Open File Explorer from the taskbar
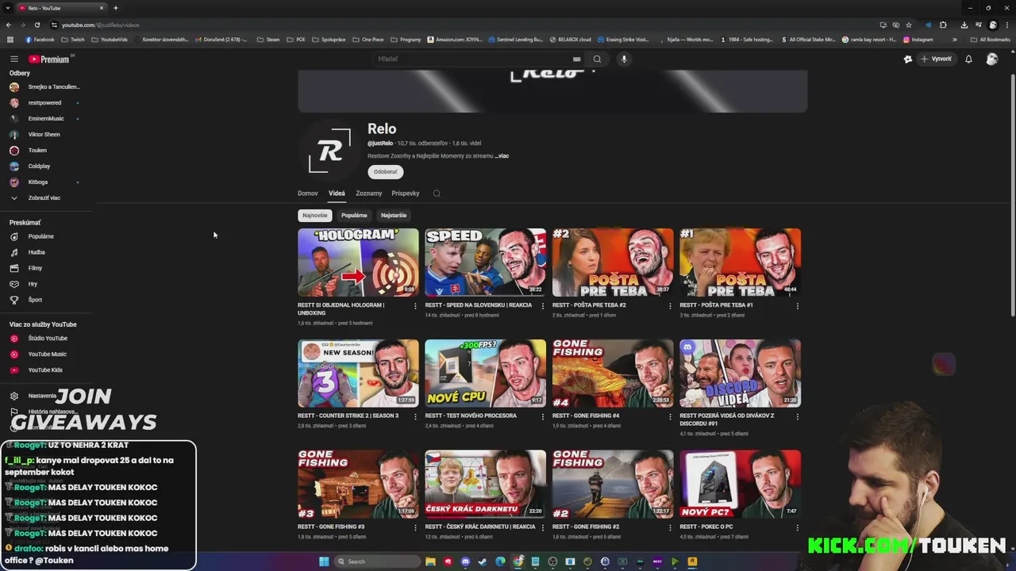Screen dimensions: 1016x571 tap(430, 561)
